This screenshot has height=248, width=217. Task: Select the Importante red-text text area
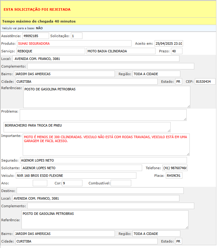[106, 145]
